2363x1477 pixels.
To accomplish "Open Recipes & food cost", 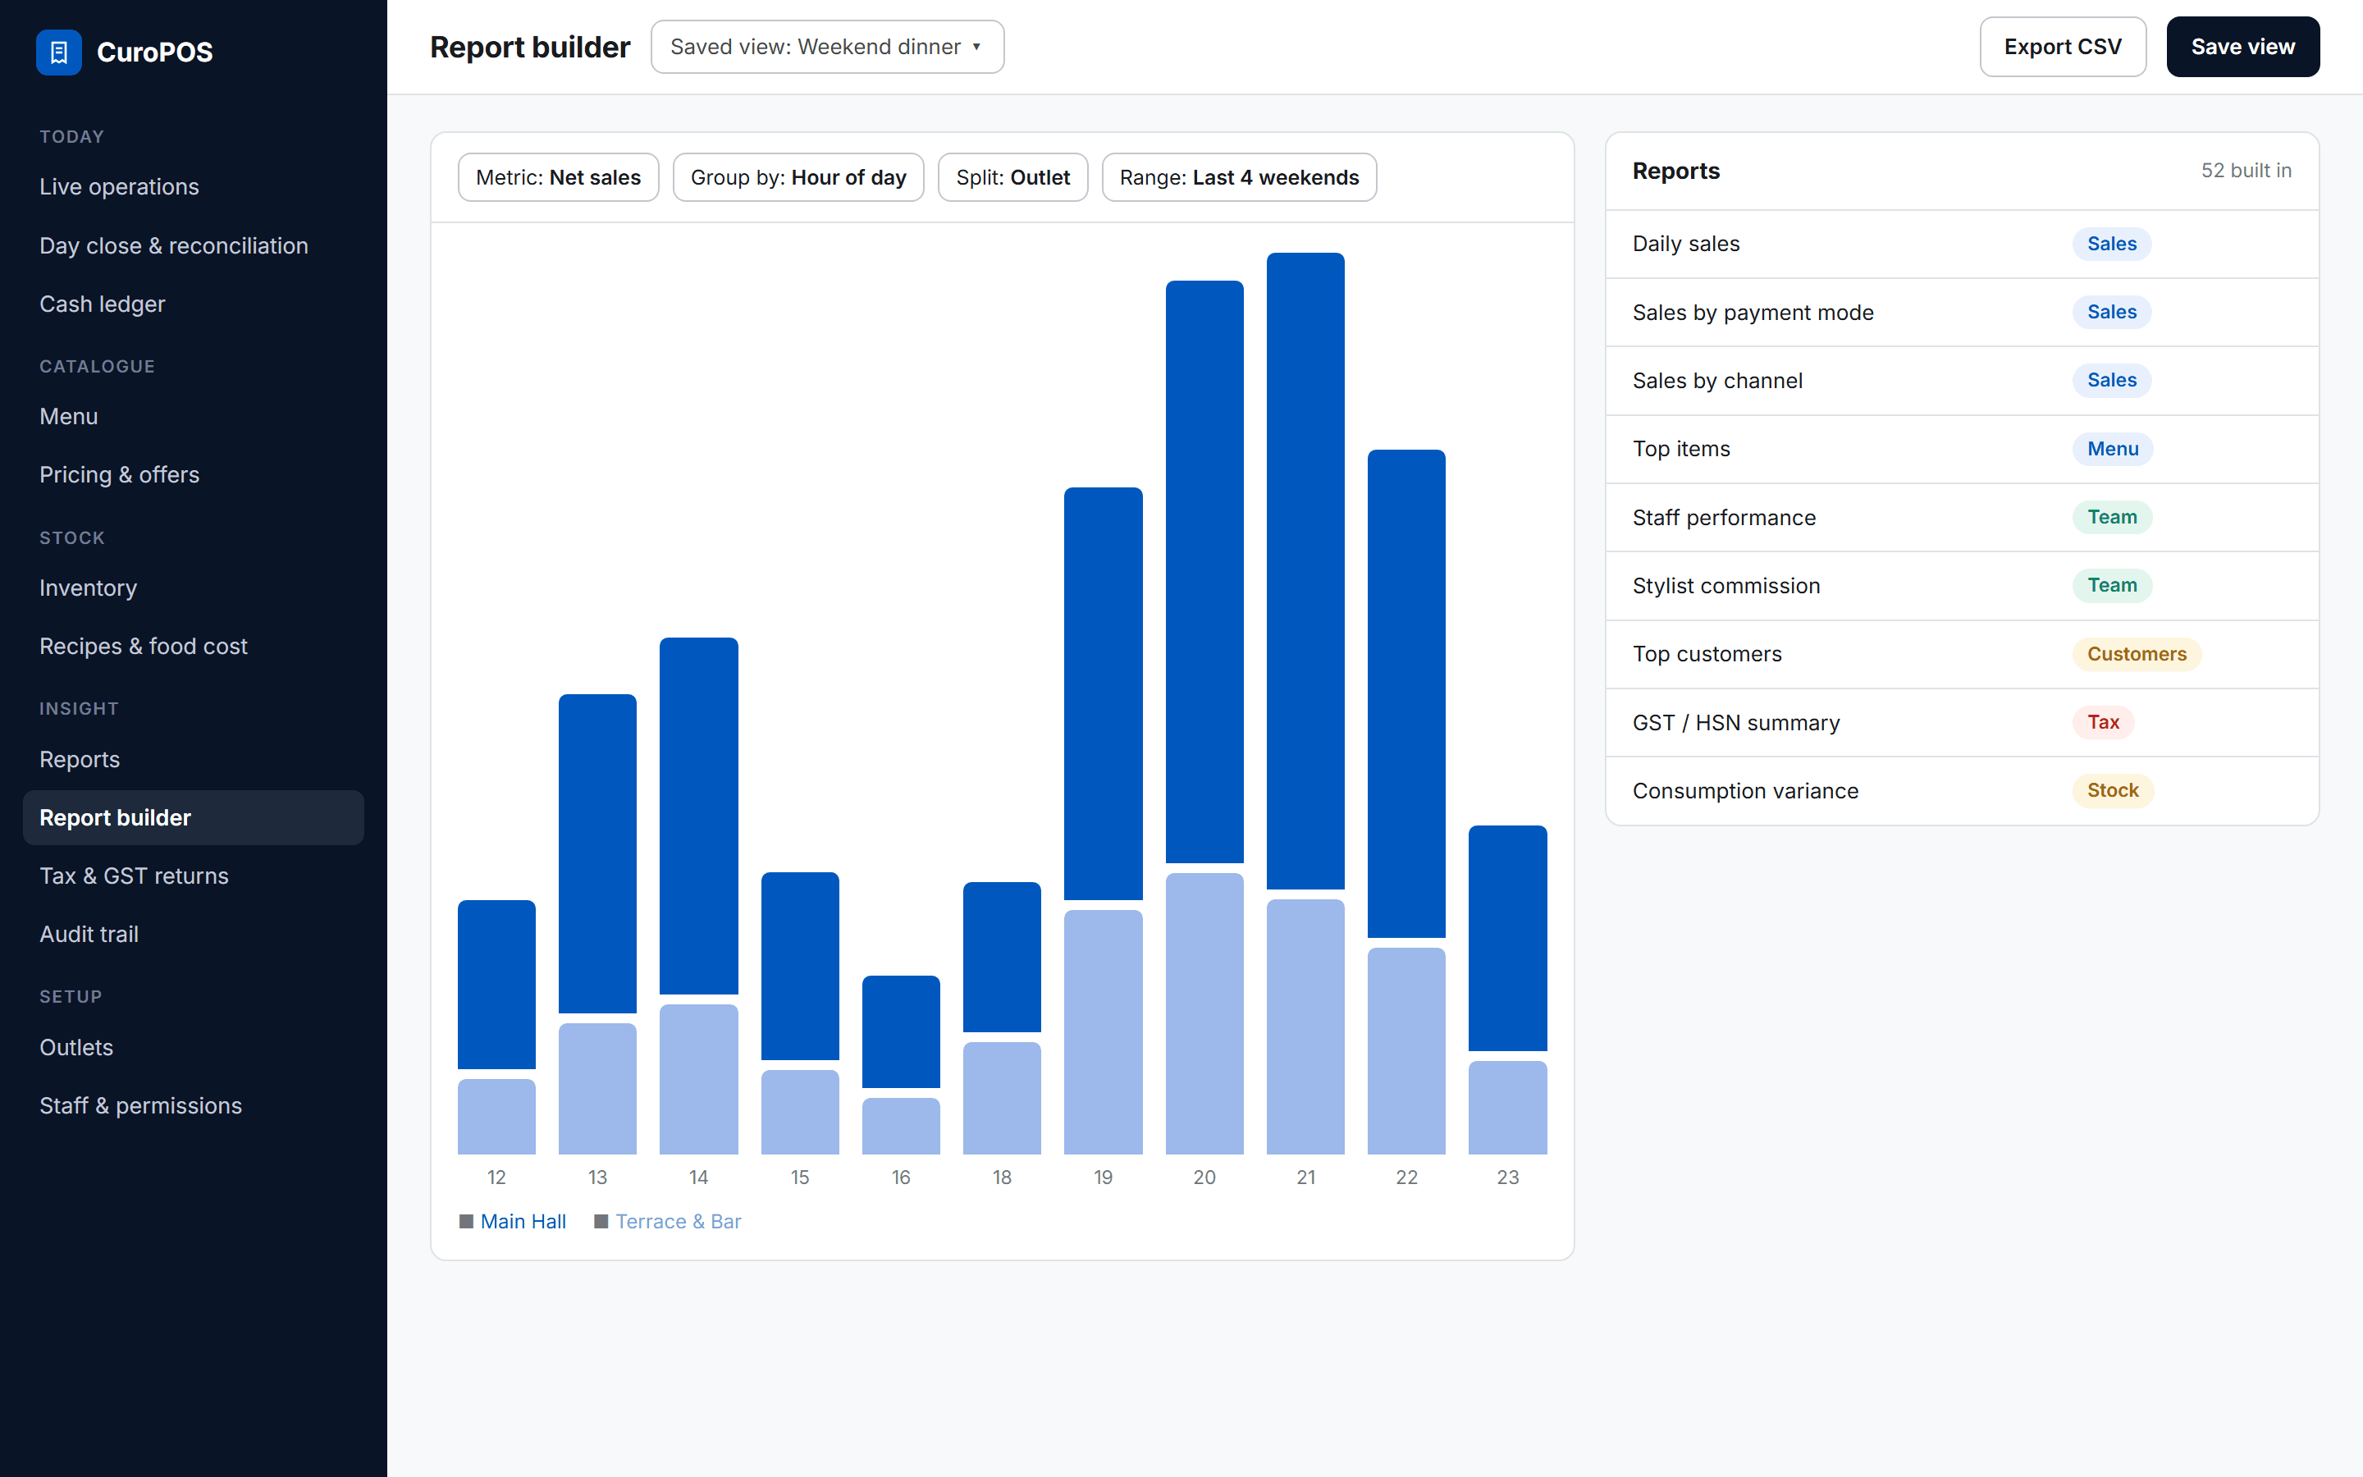I will [x=194, y=646].
